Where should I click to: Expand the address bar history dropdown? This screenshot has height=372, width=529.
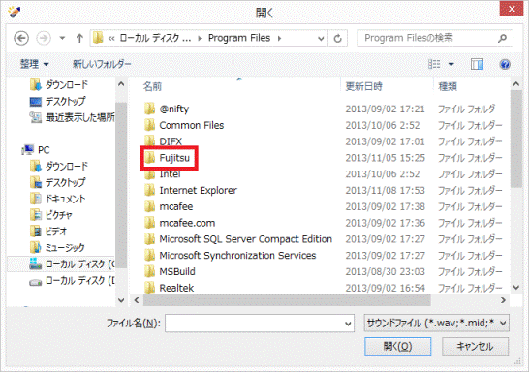coord(321,38)
